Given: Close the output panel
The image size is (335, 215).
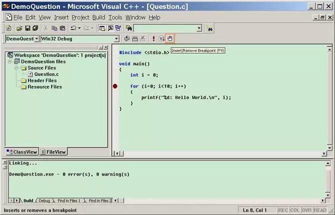Looking at the screenshot, I should click(5, 162).
